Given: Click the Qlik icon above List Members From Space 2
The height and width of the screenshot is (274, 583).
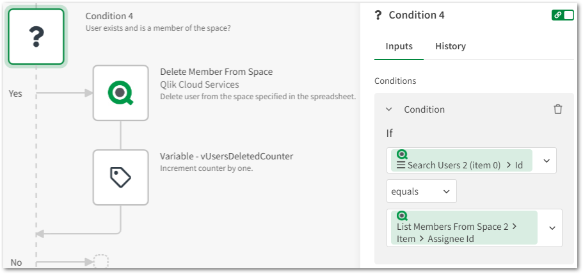Looking at the screenshot, I should coord(402,216).
